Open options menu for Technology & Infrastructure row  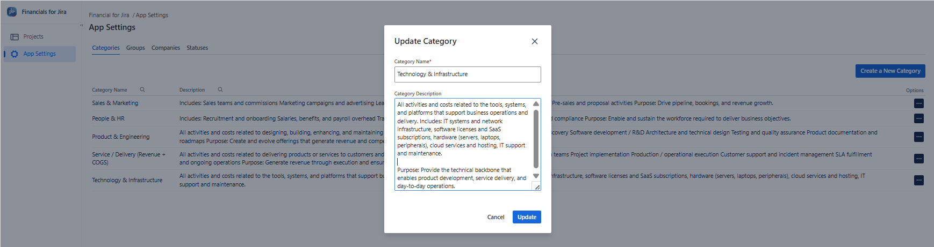point(919,180)
